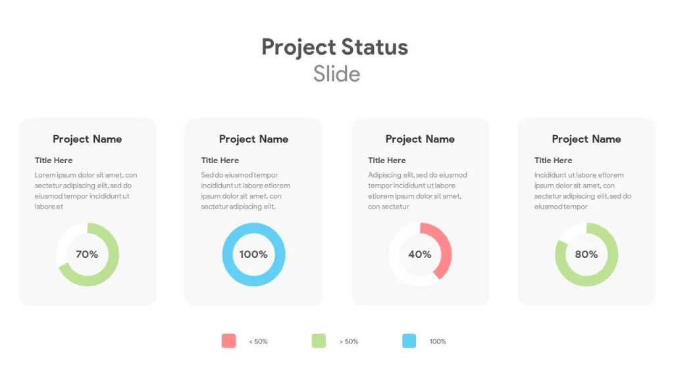Viewport: 674px width, 379px height.
Task: Click the first card's 'Project Name' heading
Action: coord(88,139)
